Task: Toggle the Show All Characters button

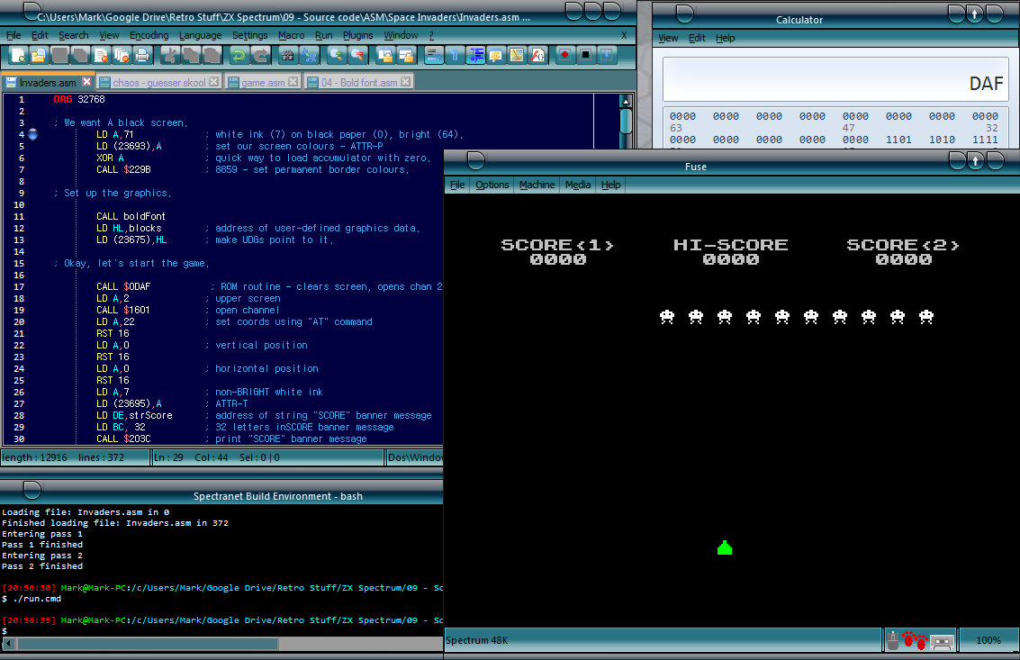Action: 454,56
